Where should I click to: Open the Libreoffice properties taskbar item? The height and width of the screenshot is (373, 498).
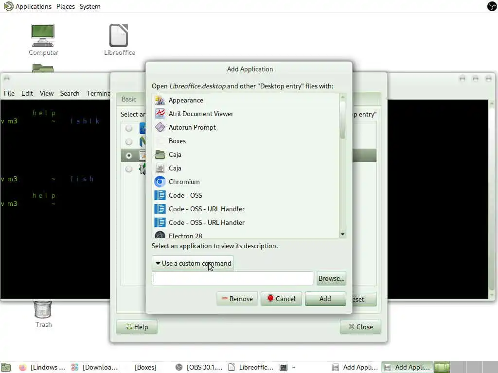tap(251, 367)
